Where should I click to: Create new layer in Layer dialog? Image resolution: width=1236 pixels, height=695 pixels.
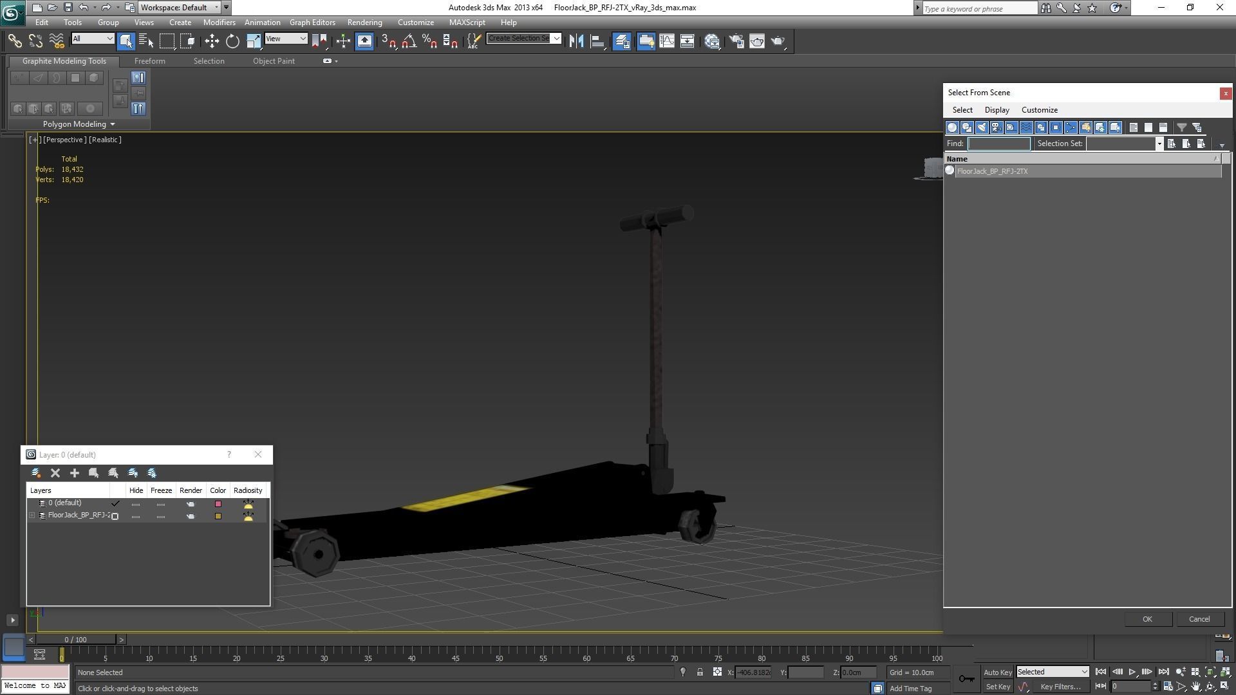pos(36,473)
